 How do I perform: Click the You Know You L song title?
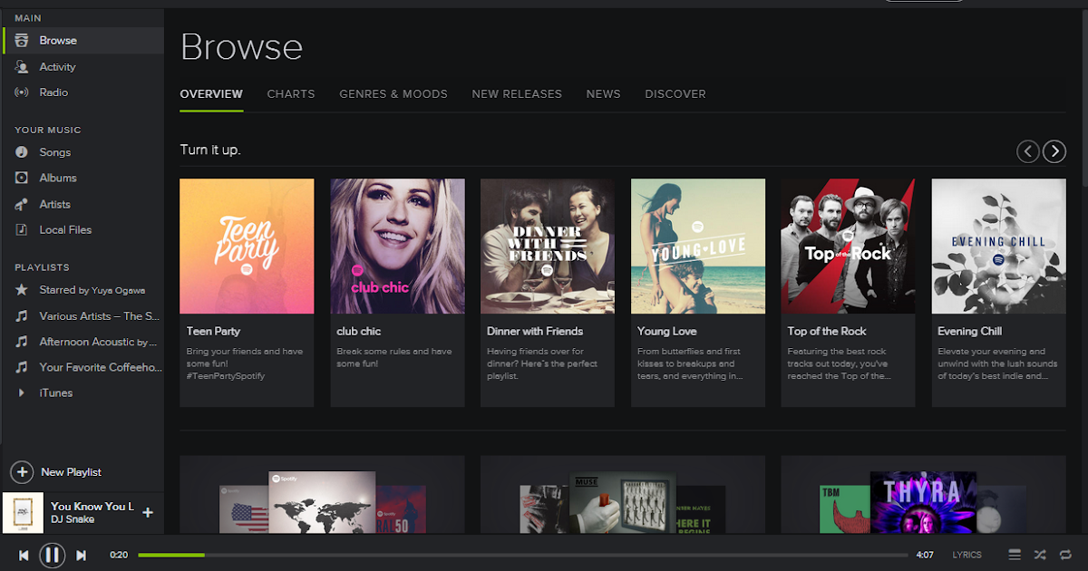click(x=92, y=506)
